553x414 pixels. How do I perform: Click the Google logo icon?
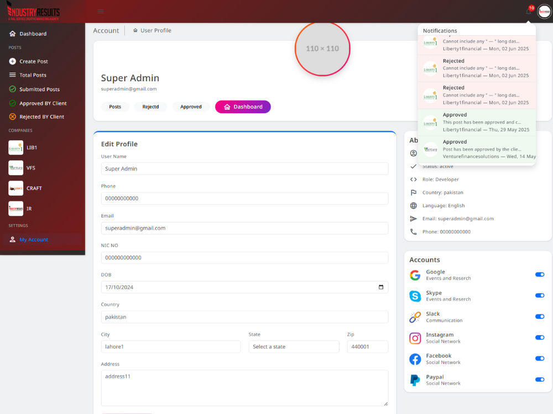tap(415, 275)
